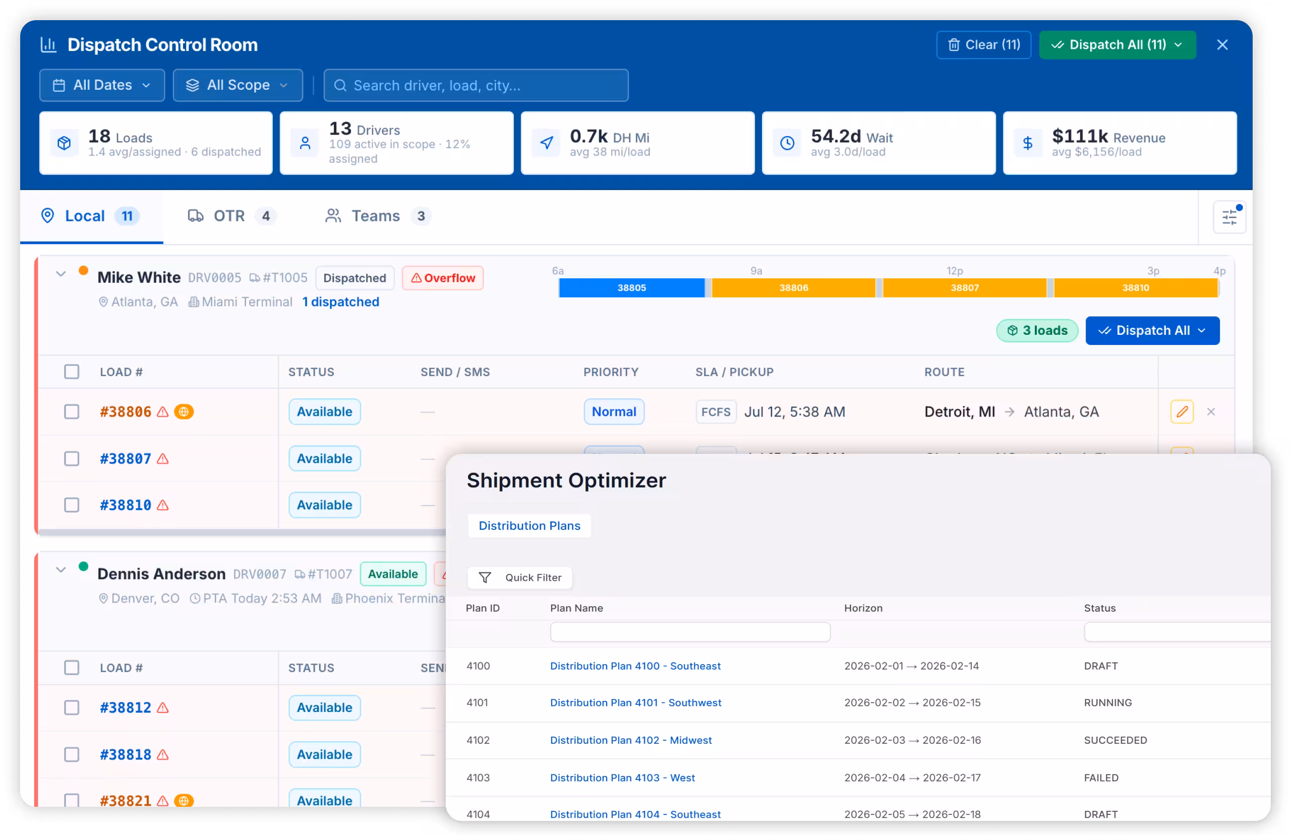This screenshot has height=835, width=1295.
Task: Check the box for load #38818
Action: pos(72,754)
